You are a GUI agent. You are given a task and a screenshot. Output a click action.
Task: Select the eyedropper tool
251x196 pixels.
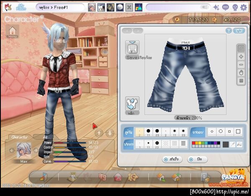(233, 145)
